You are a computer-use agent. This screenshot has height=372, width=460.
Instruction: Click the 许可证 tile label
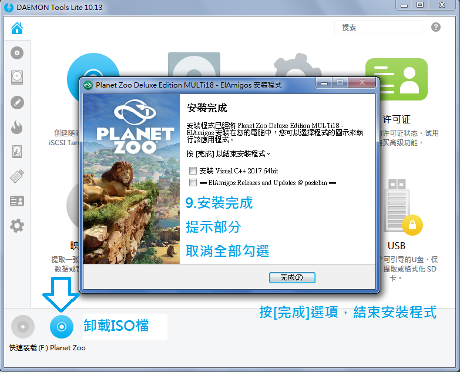397,119
